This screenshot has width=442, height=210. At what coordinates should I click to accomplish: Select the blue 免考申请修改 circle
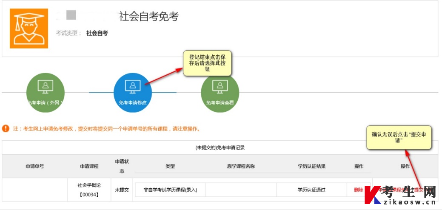click(133, 93)
